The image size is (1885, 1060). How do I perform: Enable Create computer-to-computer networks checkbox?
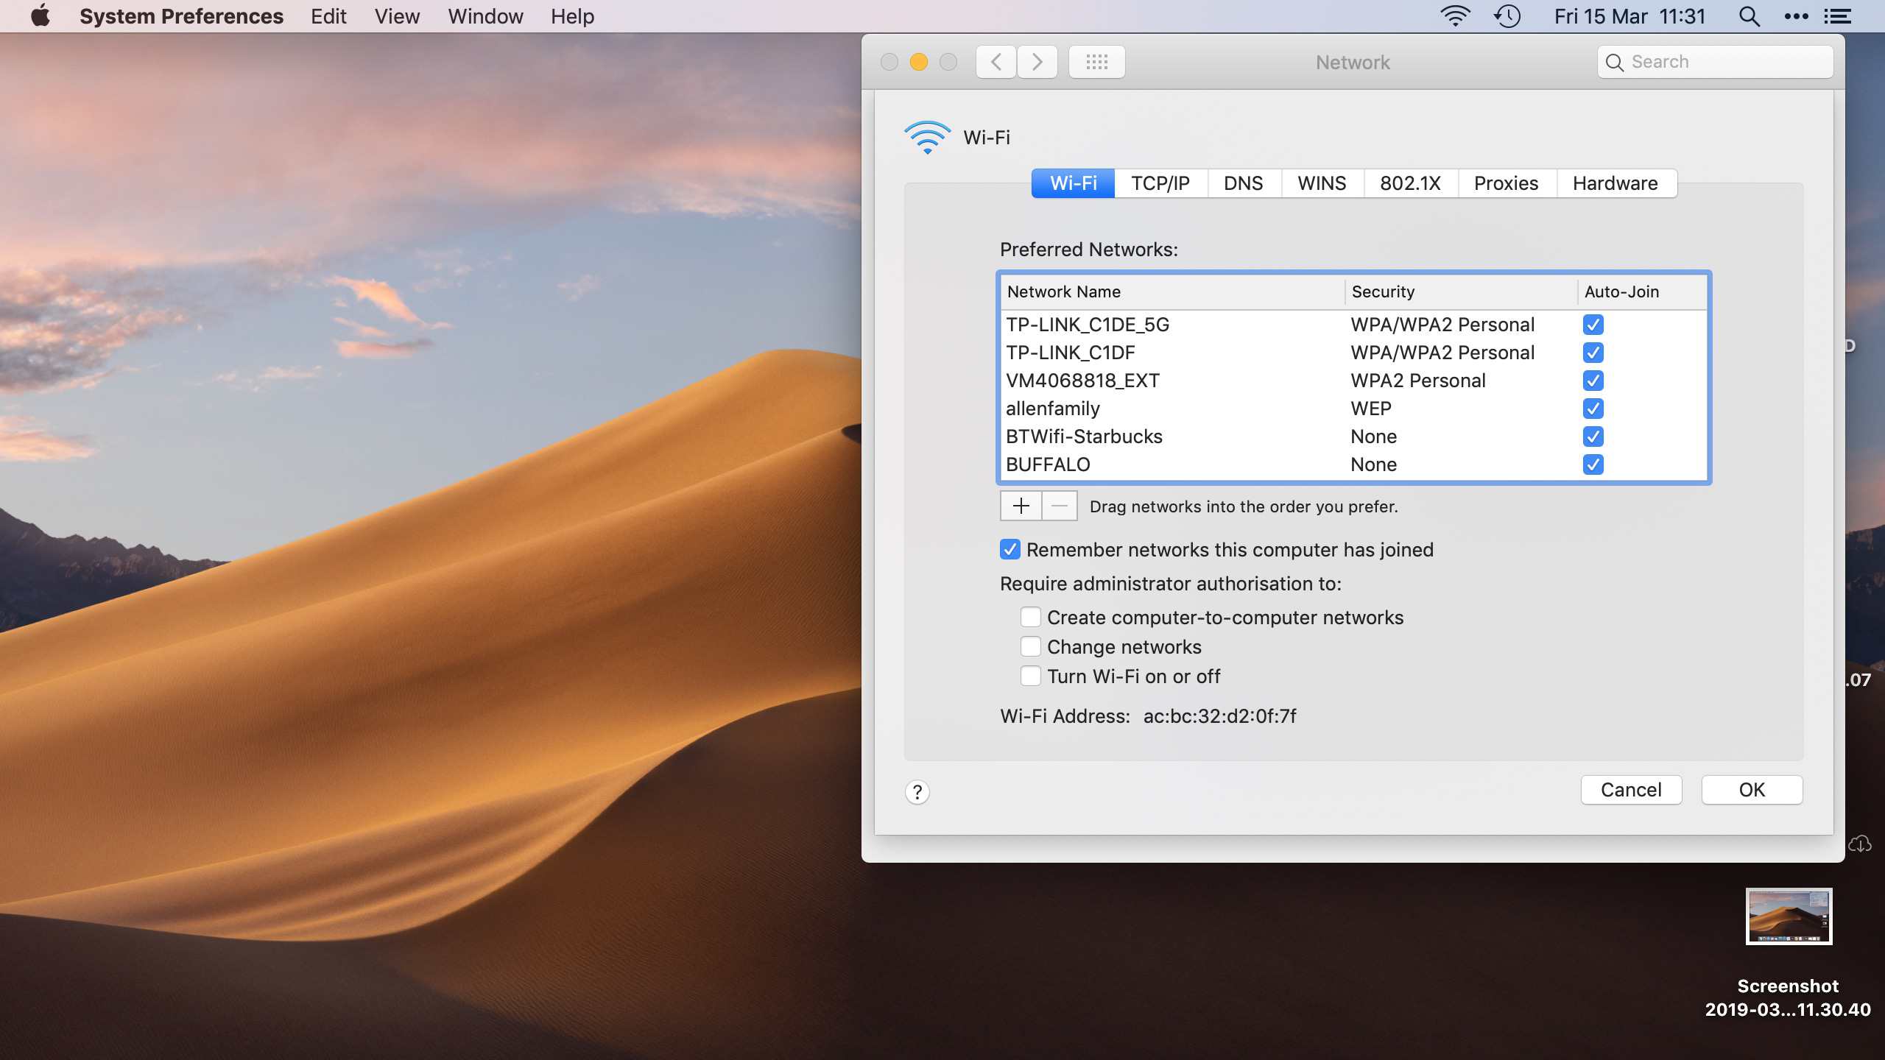click(x=1029, y=618)
